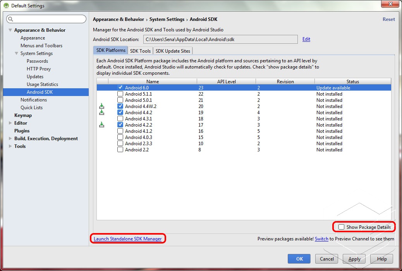The width and height of the screenshot is (402, 271).
Task: Focus the settings search field
Action: tap(46, 19)
